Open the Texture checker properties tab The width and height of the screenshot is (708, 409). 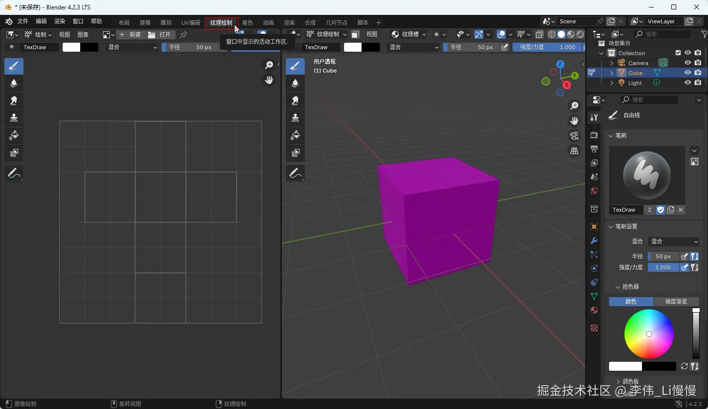click(x=594, y=328)
